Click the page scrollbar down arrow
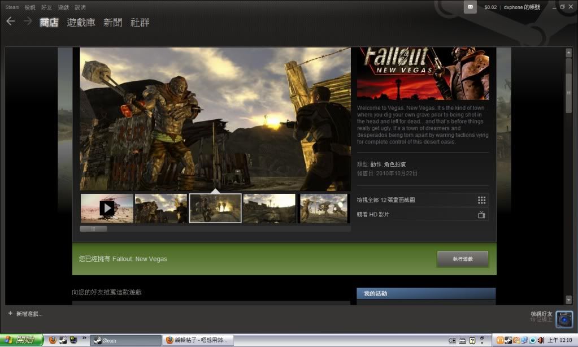578x347 pixels. [x=568, y=300]
